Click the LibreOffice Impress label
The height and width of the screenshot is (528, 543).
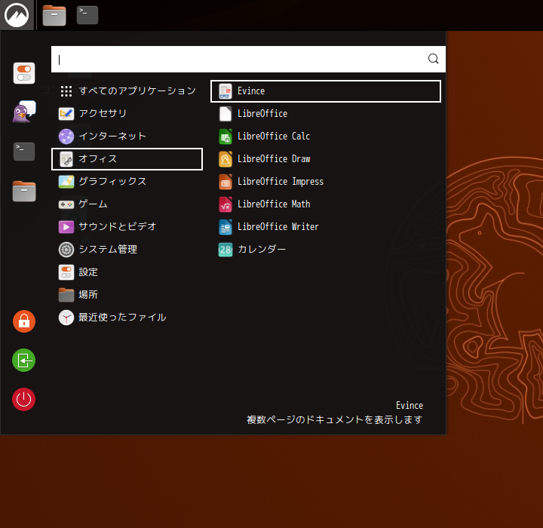click(281, 182)
